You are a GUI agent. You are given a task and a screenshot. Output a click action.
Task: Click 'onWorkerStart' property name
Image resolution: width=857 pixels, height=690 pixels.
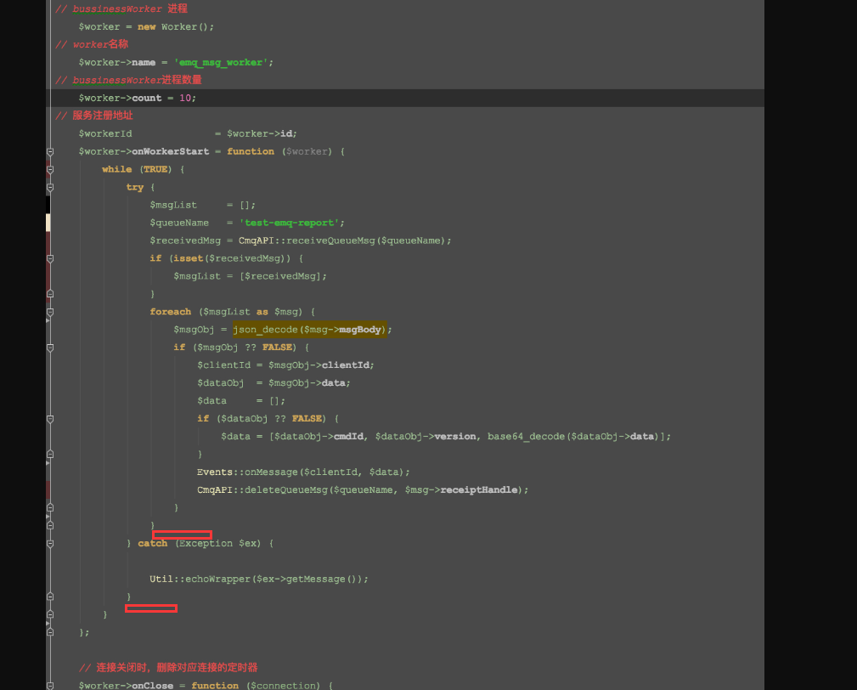[170, 151]
